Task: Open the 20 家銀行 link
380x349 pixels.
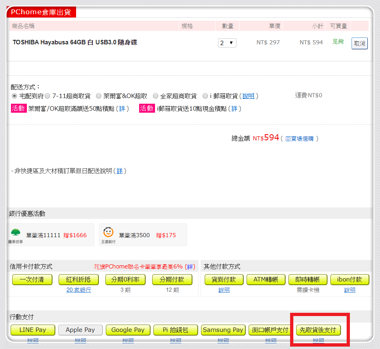Action: 79,290
